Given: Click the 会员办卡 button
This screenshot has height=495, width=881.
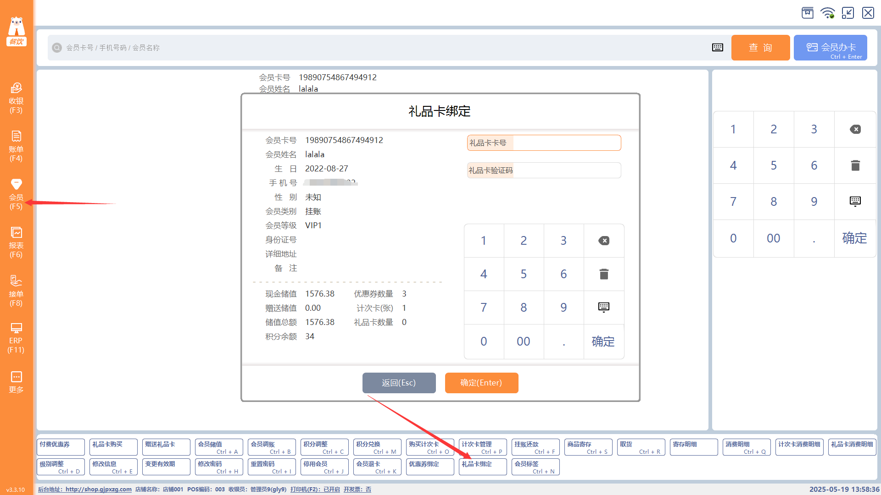Looking at the screenshot, I should point(830,48).
